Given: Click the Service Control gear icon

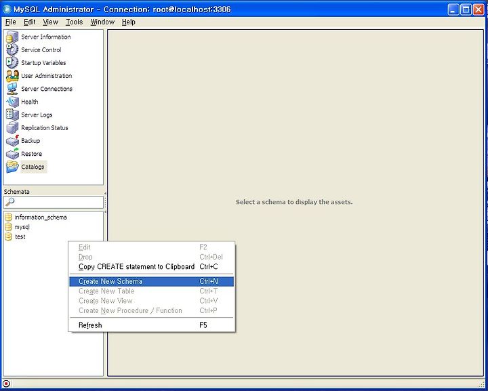Looking at the screenshot, I should tap(12, 49).
